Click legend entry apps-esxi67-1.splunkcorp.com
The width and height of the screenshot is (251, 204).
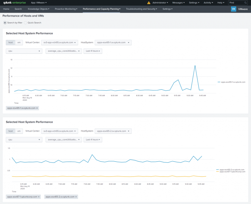[x=231, y=172]
